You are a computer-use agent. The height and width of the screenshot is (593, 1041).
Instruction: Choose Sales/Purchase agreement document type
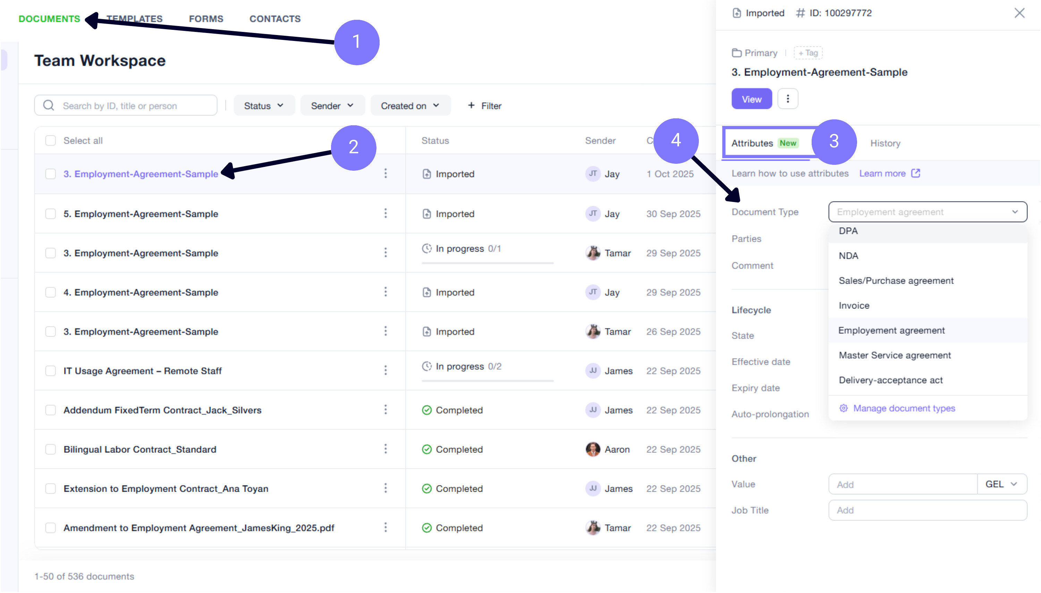(x=928, y=281)
